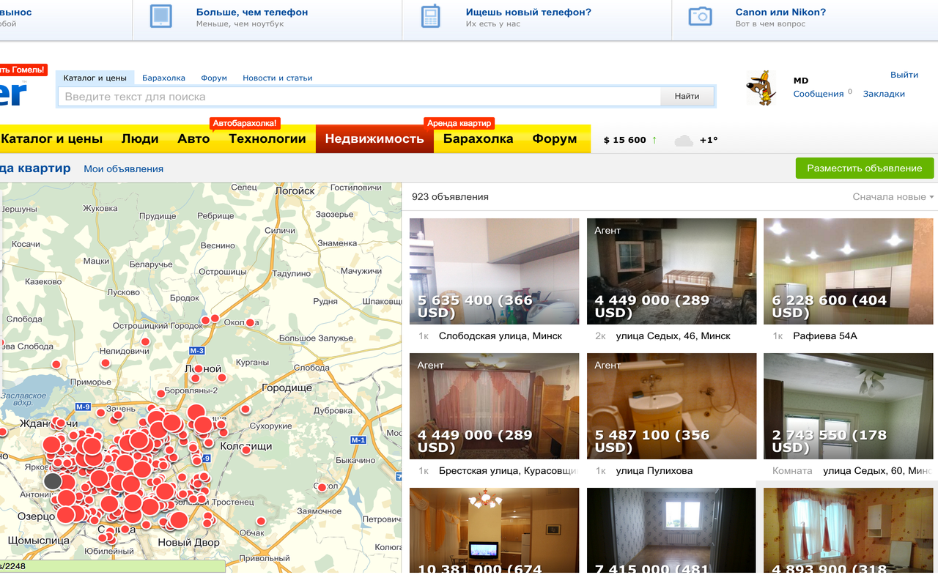Viewport: 938px width, 586px height.
Task: Open the "Недвижимость" menu section
Action: (x=374, y=138)
